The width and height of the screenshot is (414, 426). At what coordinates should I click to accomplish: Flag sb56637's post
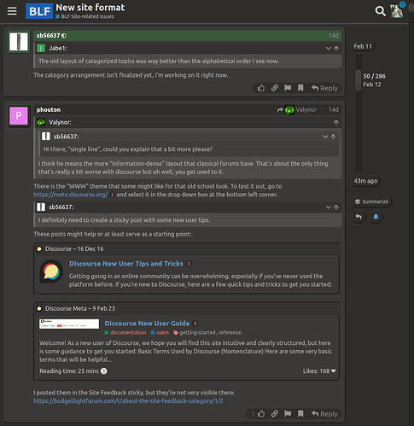coord(288,88)
